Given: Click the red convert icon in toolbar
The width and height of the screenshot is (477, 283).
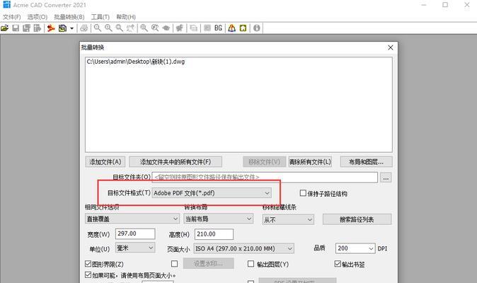Looking at the screenshot, I should click(51, 28).
